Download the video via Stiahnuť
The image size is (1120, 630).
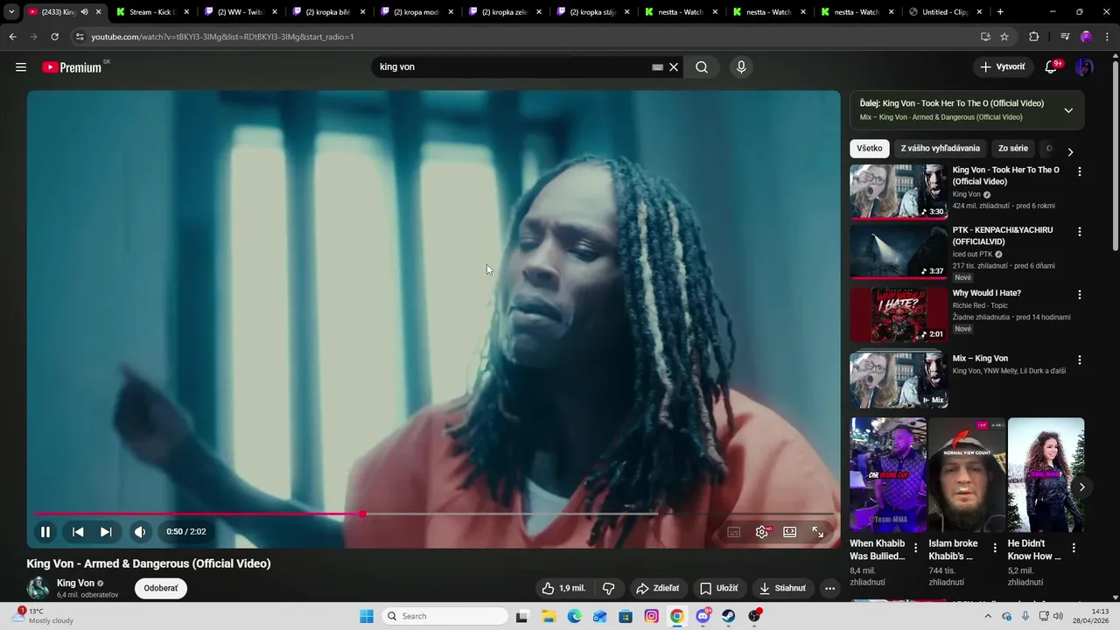tap(782, 588)
